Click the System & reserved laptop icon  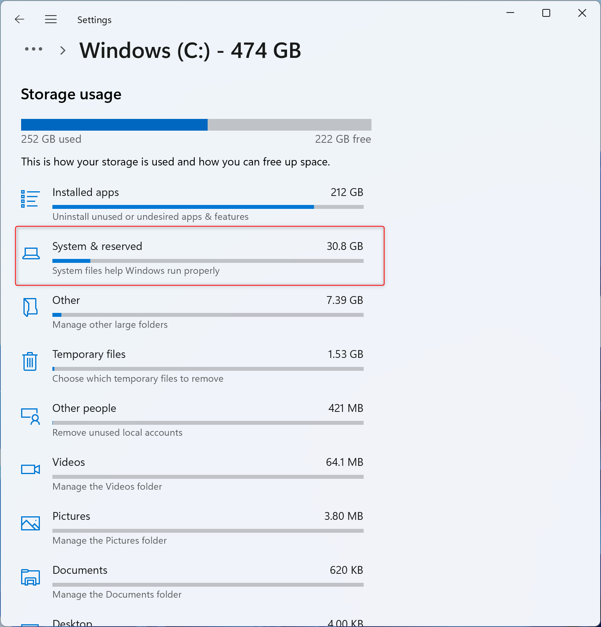pos(31,253)
